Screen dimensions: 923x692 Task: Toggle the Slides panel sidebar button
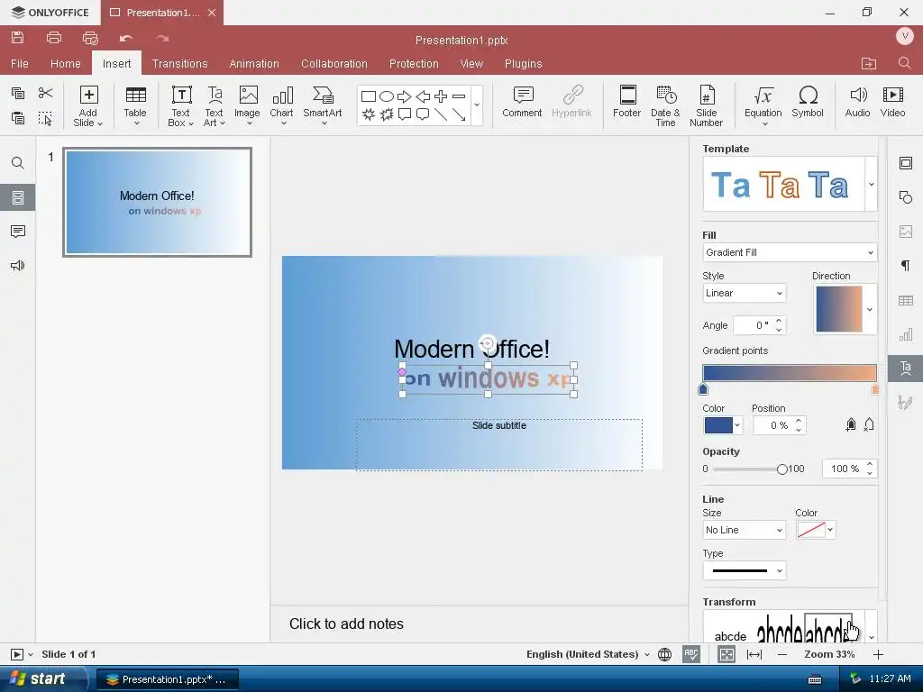(18, 197)
